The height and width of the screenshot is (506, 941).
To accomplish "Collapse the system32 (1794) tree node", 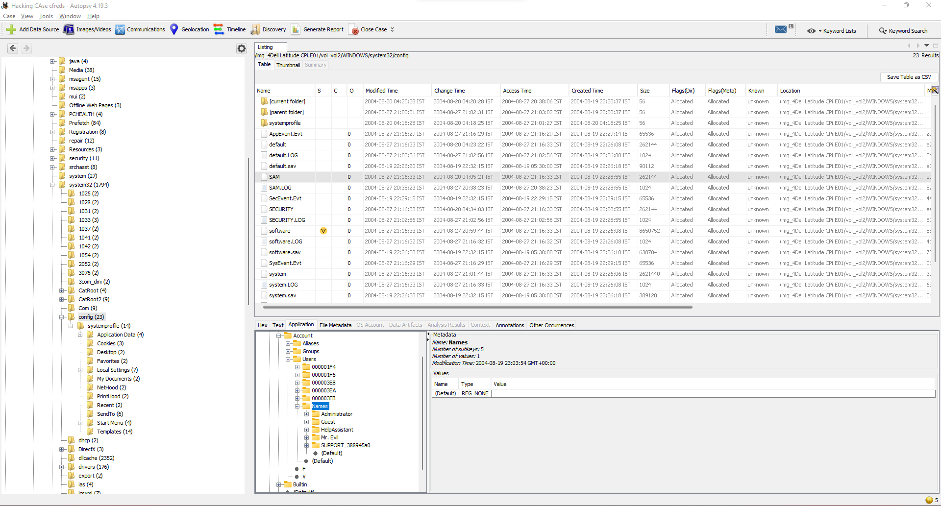I will [x=52, y=185].
